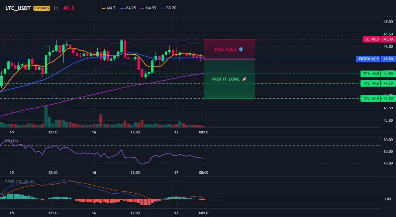396x217 pixels.
Task: Click the RSI (14) indicator label
Action: tap(11, 141)
